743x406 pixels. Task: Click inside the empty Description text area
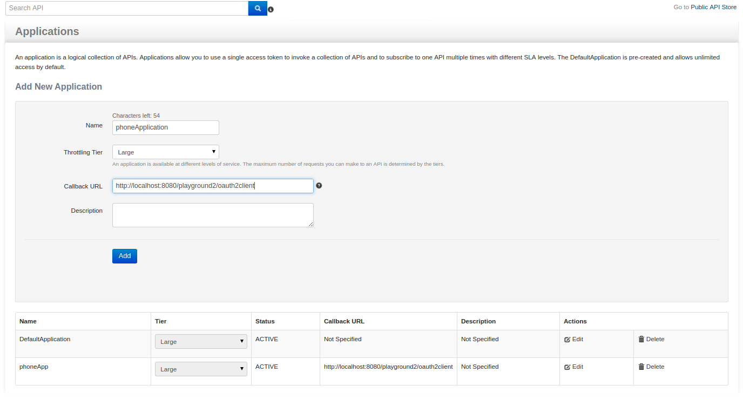pos(213,214)
